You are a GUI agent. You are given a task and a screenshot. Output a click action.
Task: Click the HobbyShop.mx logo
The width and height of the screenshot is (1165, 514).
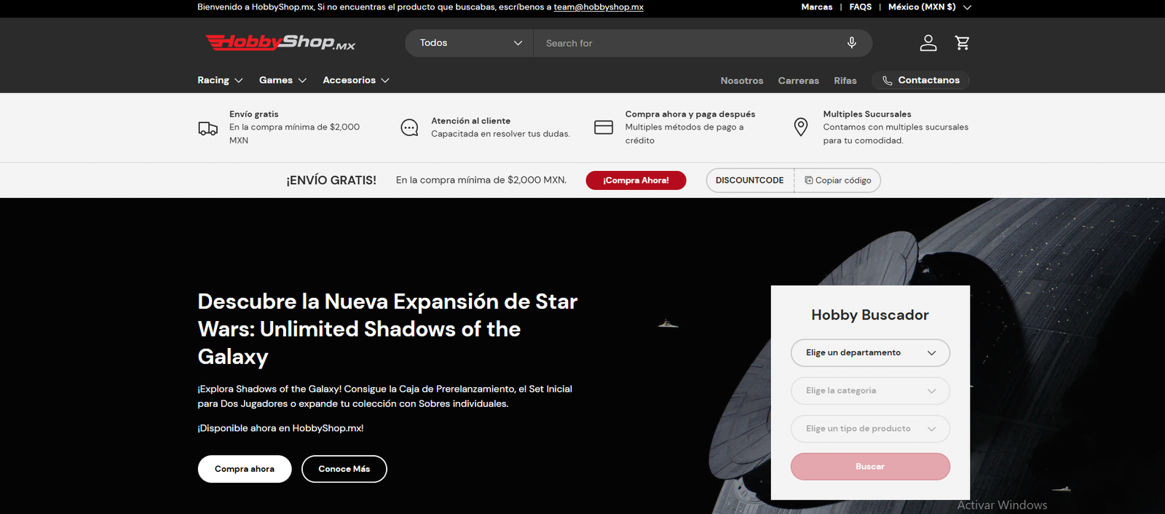[x=280, y=42]
